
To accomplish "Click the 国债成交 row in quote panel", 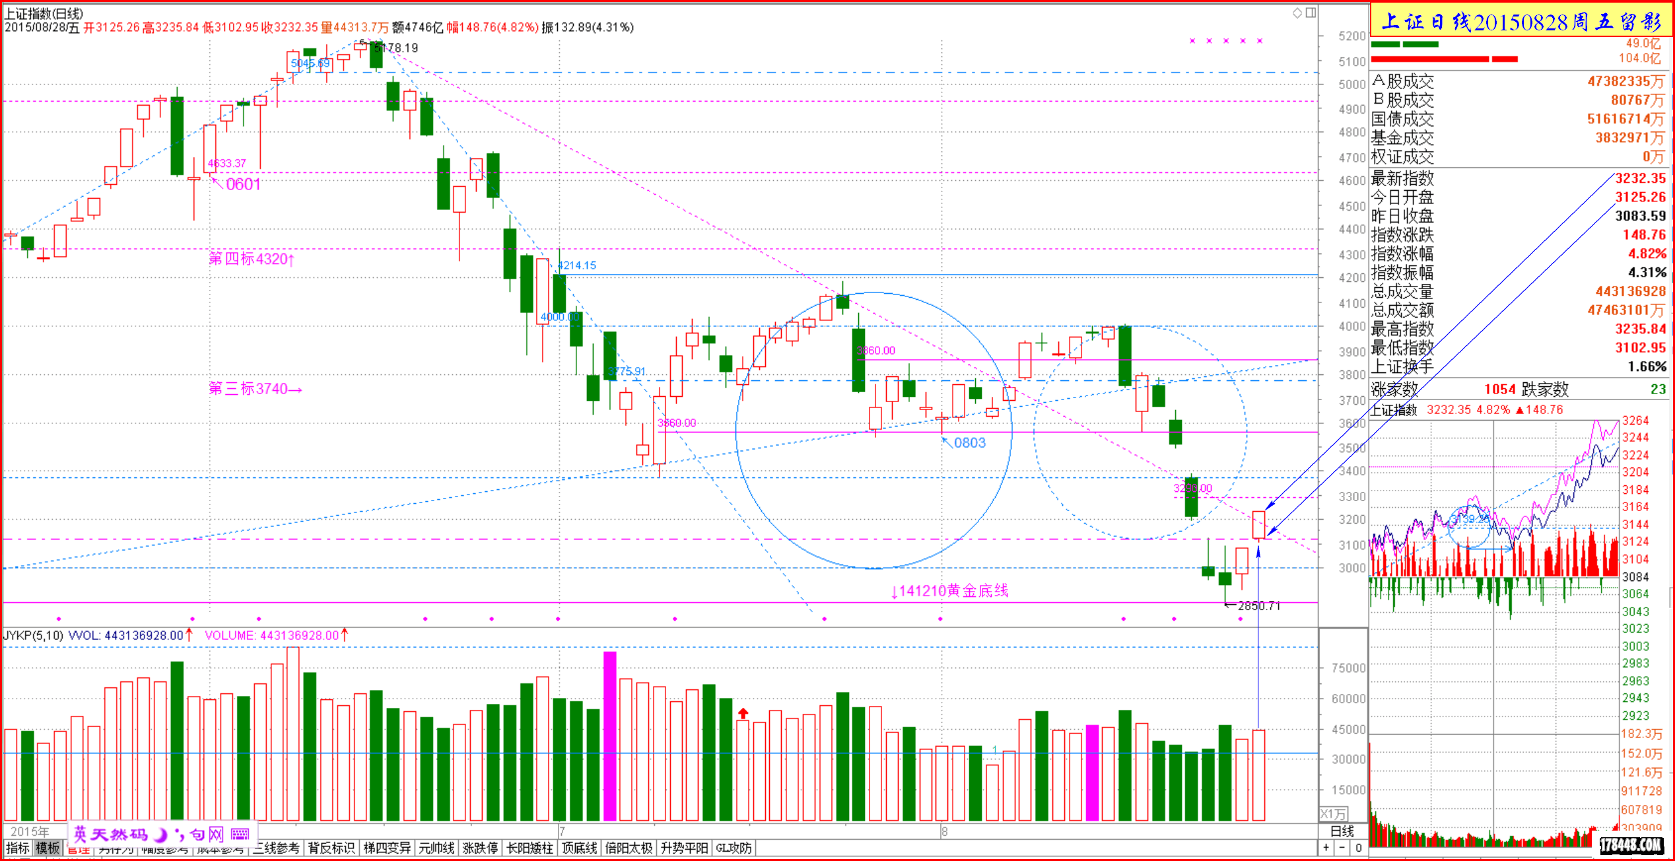I will pos(1518,119).
